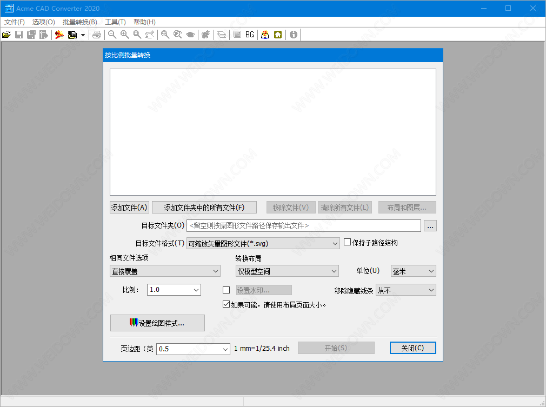
Task: Open the layers stack icon
Action: pos(222,35)
